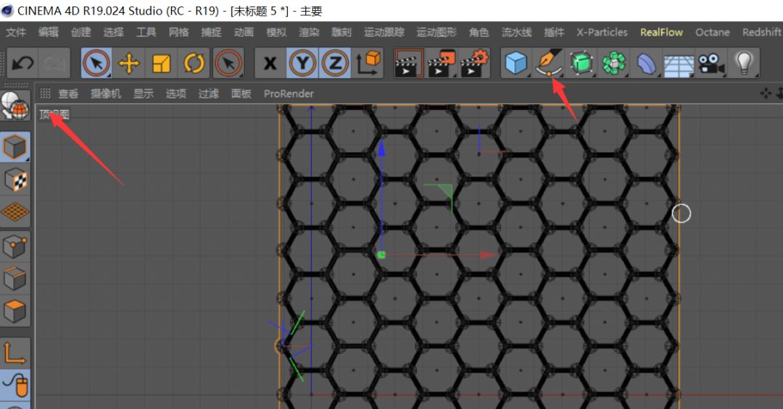Click the viewport move-pan icon
The height and width of the screenshot is (409, 783).
pyautogui.click(x=766, y=93)
